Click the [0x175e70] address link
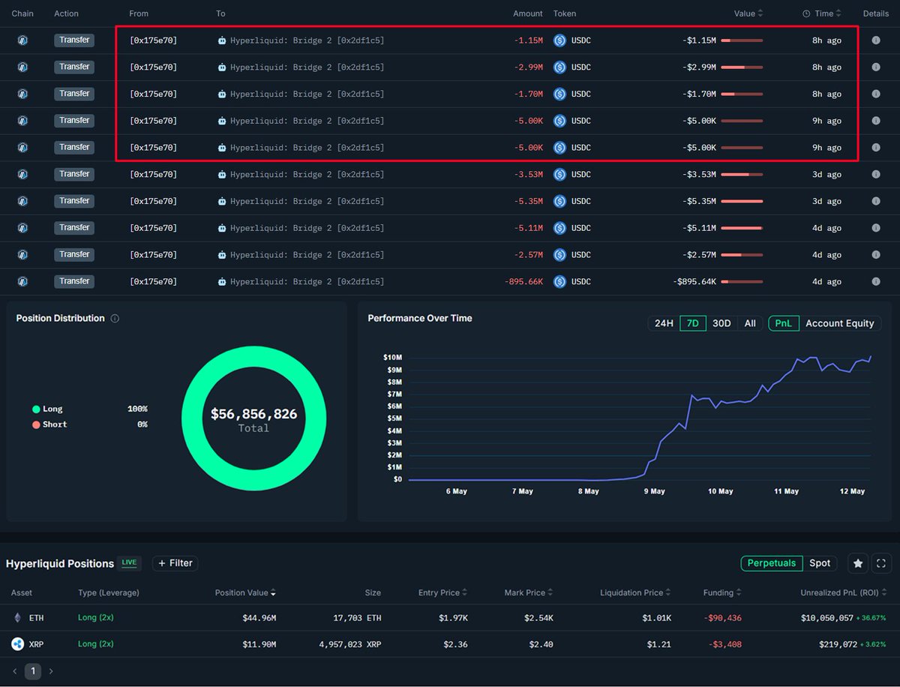Viewport: 900px width, 687px height. tap(156, 40)
